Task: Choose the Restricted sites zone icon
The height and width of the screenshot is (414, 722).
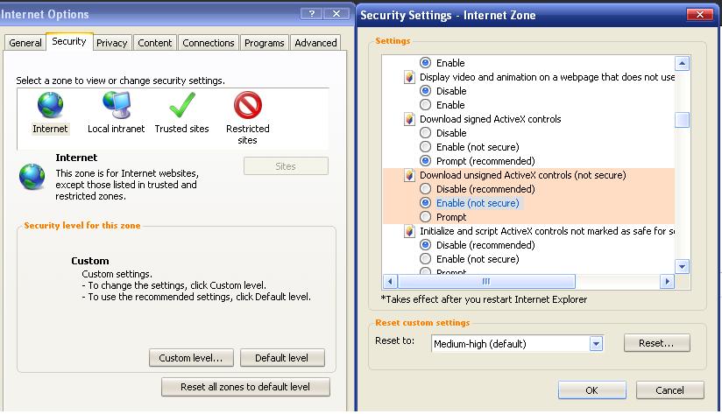Action: [248, 106]
